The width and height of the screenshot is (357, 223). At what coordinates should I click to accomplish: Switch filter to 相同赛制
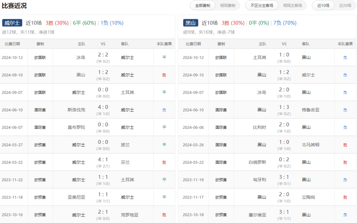pos(228,6)
